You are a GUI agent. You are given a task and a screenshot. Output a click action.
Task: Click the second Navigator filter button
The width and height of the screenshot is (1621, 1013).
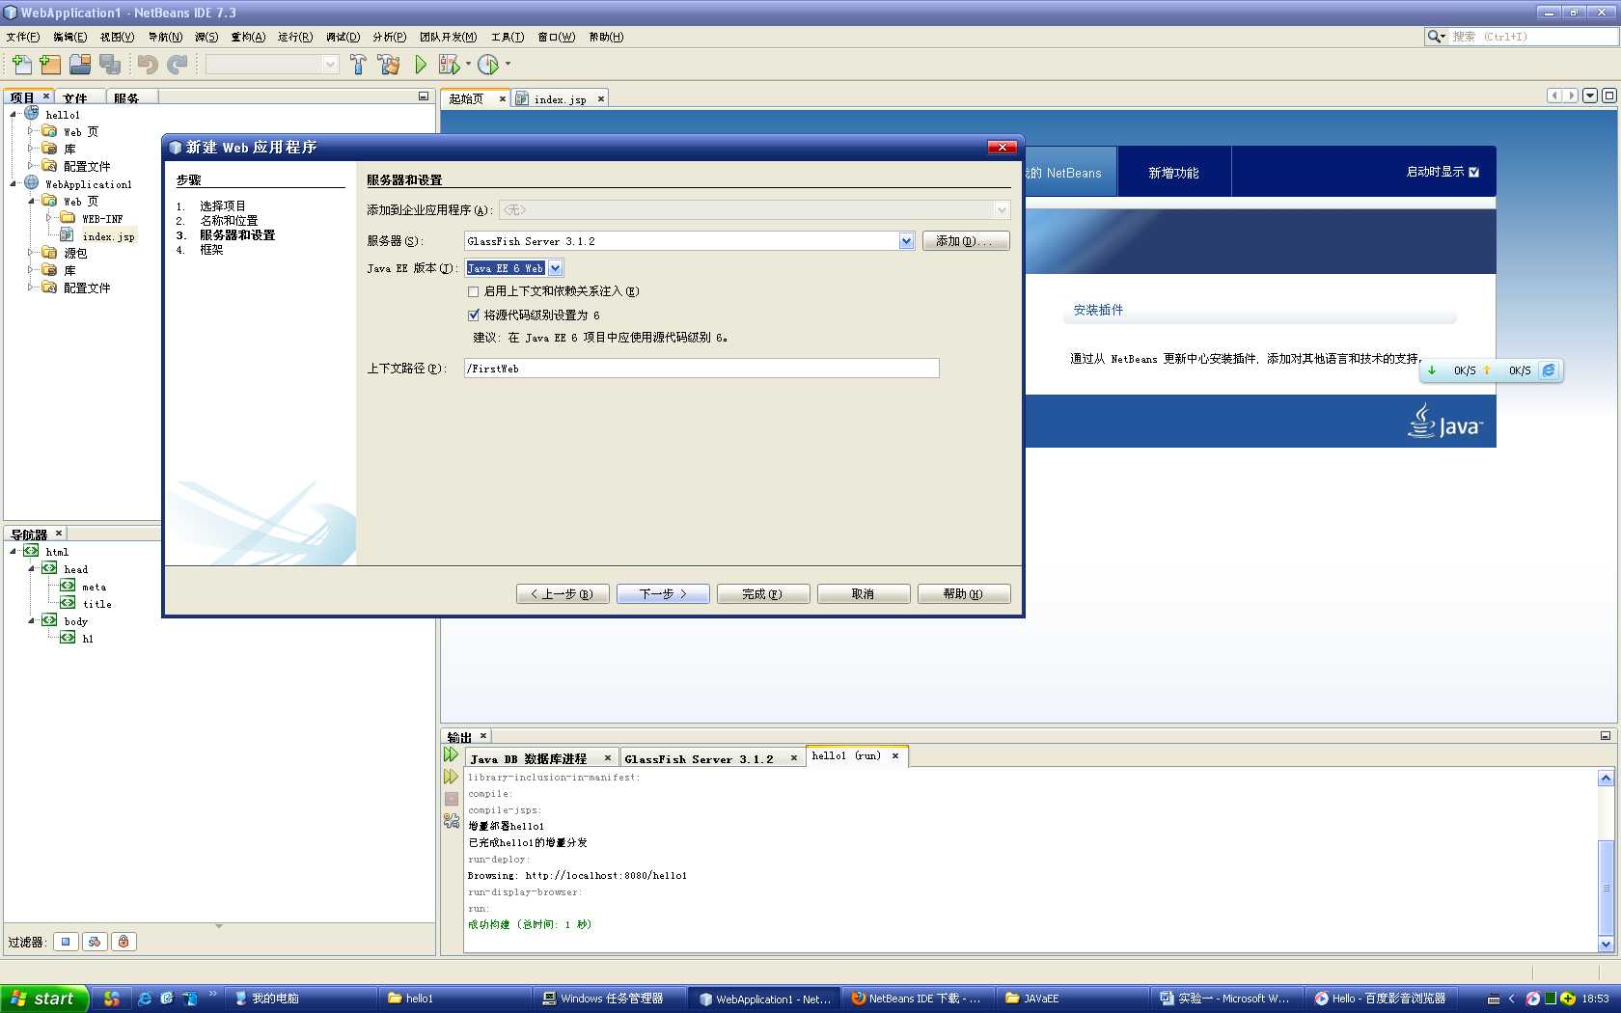[x=95, y=942]
